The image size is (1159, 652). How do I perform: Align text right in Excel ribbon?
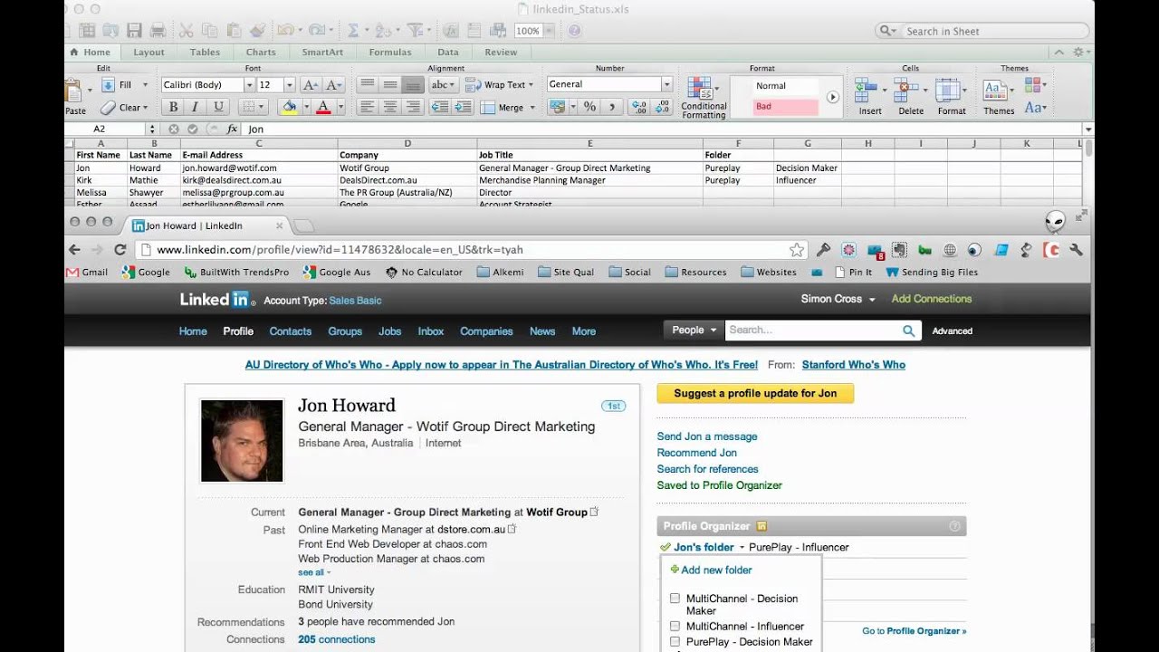tap(413, 107)
